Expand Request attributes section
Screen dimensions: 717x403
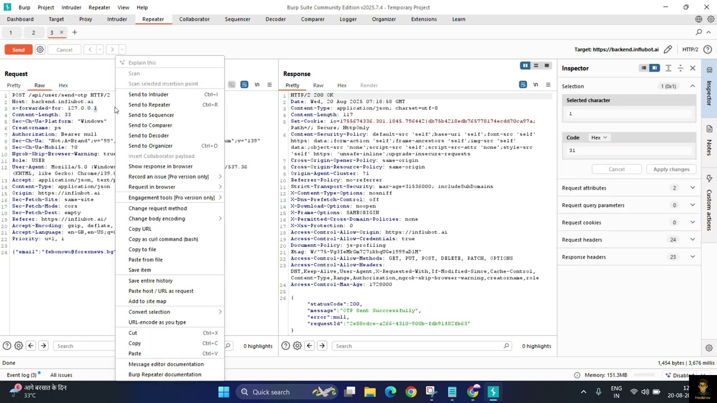point(692,188)
